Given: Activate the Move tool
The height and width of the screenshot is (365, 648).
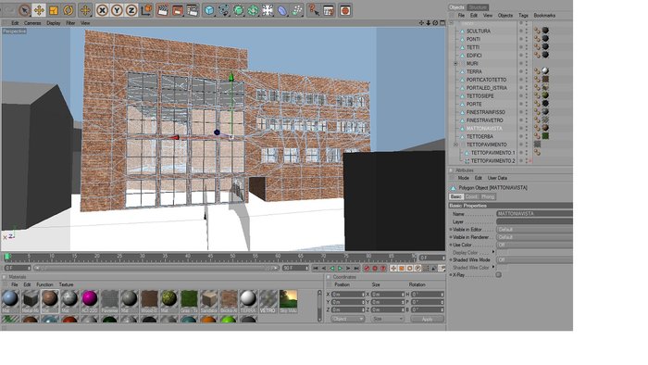Looking at the screenshot, I should 39,10.
